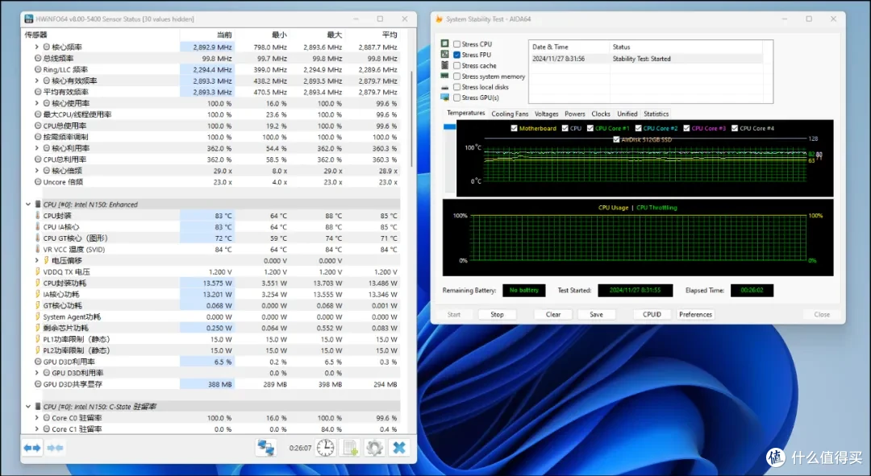Click the AIDA64 flame icon in title bar
871x476 pixels.
tap(439, 19)
